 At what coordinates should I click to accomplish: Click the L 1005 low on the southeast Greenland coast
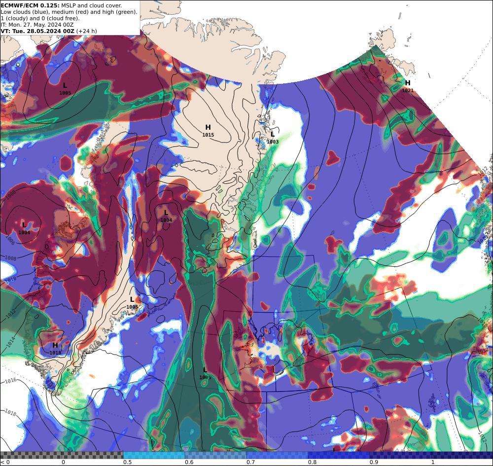(132, 303)
